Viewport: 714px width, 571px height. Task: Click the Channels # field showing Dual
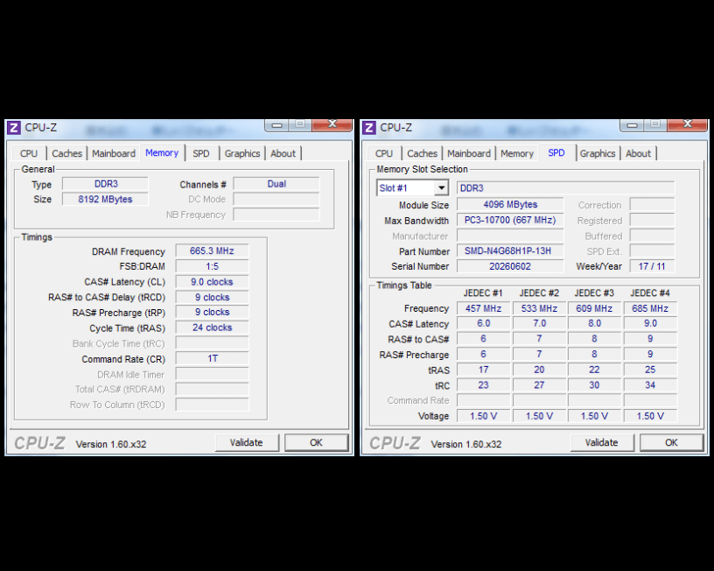click(x=276, y=184)
